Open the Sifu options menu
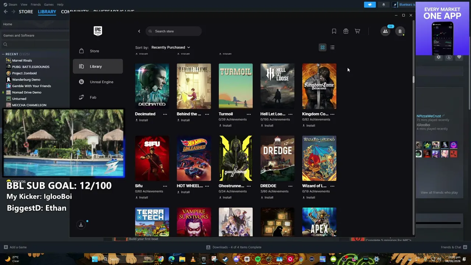 [x=165, y=186]
